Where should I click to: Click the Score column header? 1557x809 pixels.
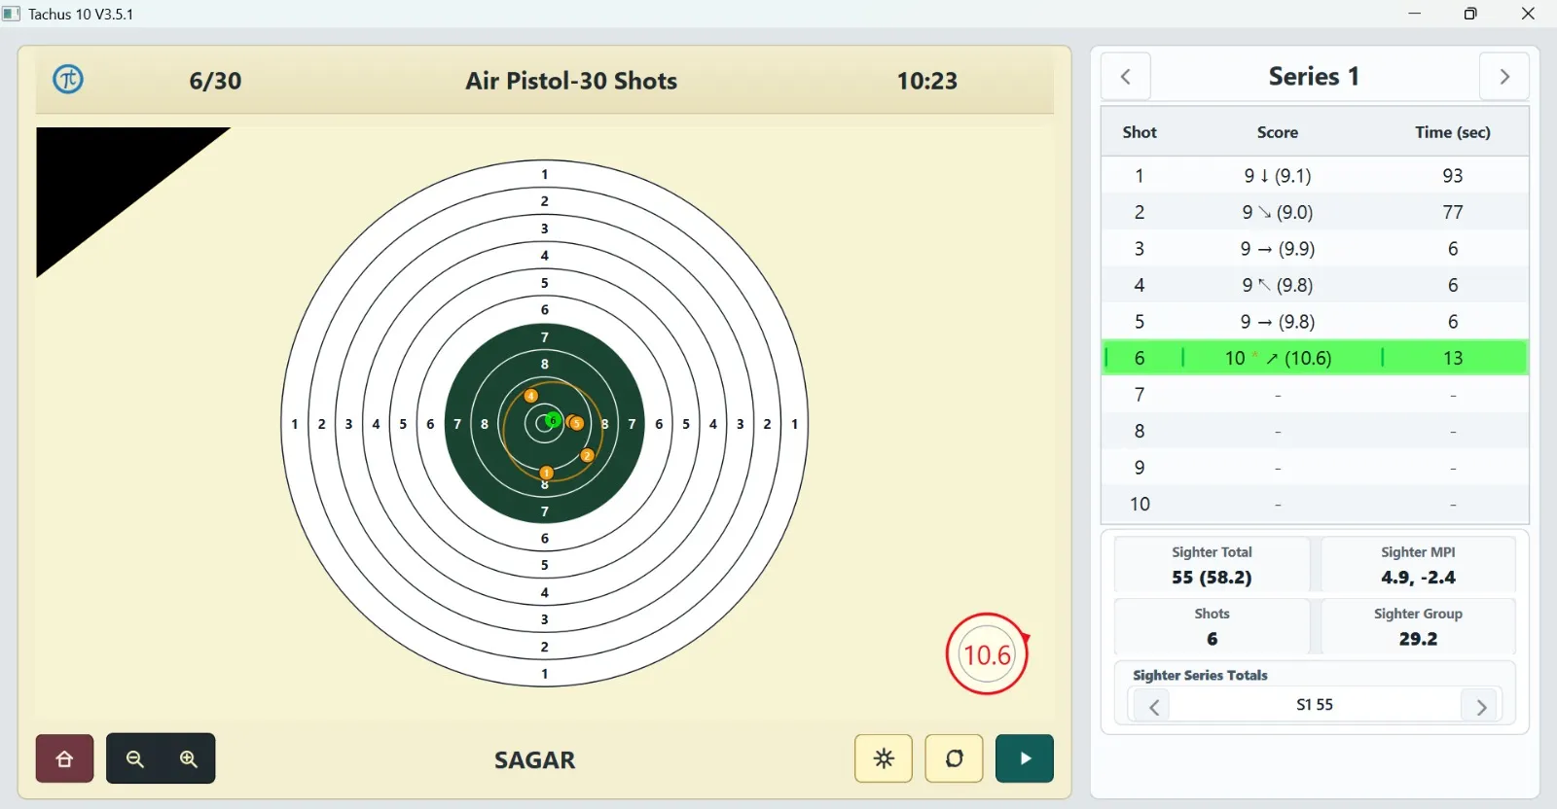[x=1277, y=132]
